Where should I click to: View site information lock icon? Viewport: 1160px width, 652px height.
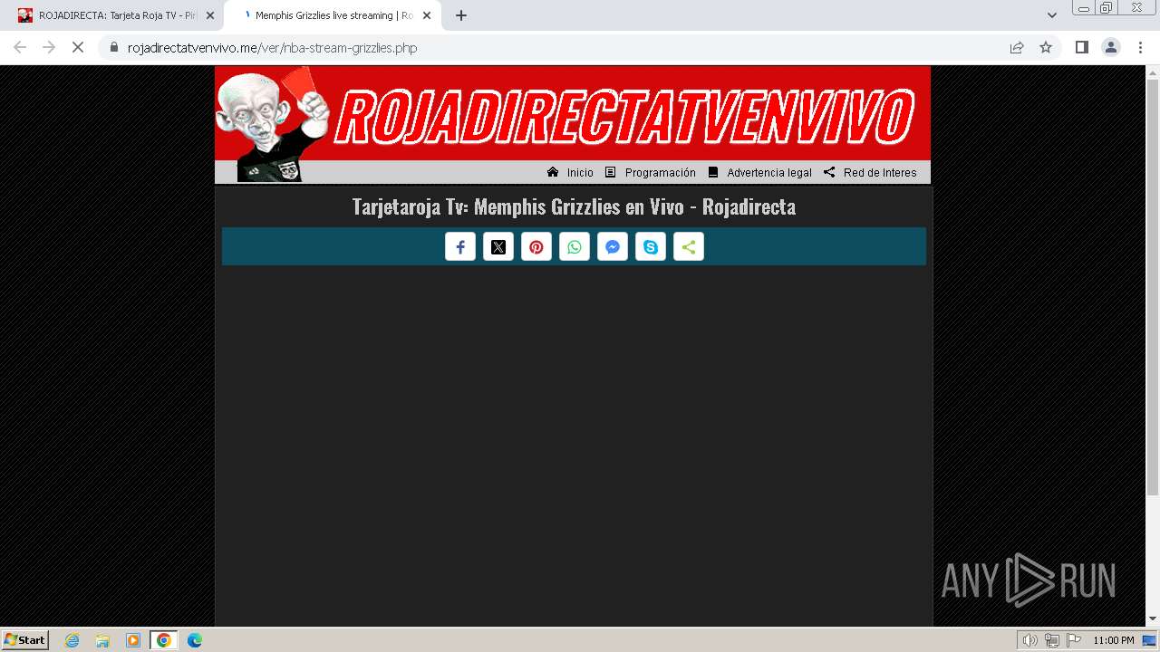tap(113, 47)
